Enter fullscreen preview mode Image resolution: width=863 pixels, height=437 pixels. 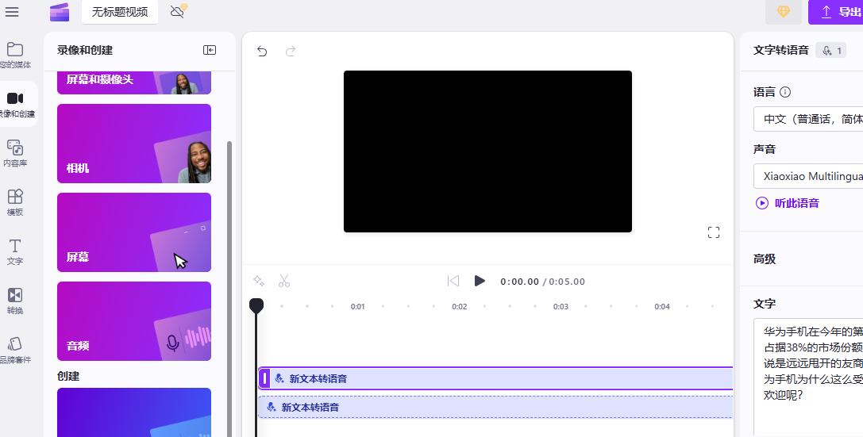[x=713, y=232]
